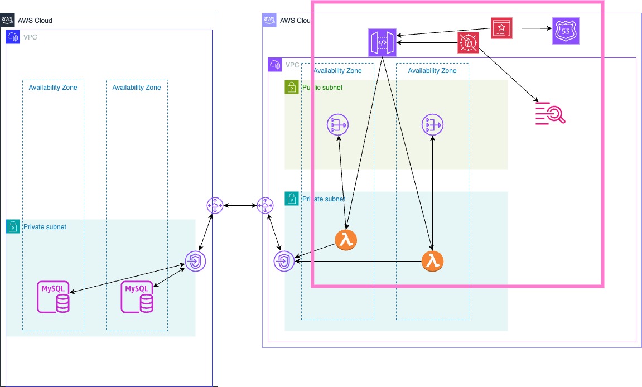Screen dimensions: 642x387
Task: Click the 'VPC' label beside purple cloud icon
Action: [292, 65]
